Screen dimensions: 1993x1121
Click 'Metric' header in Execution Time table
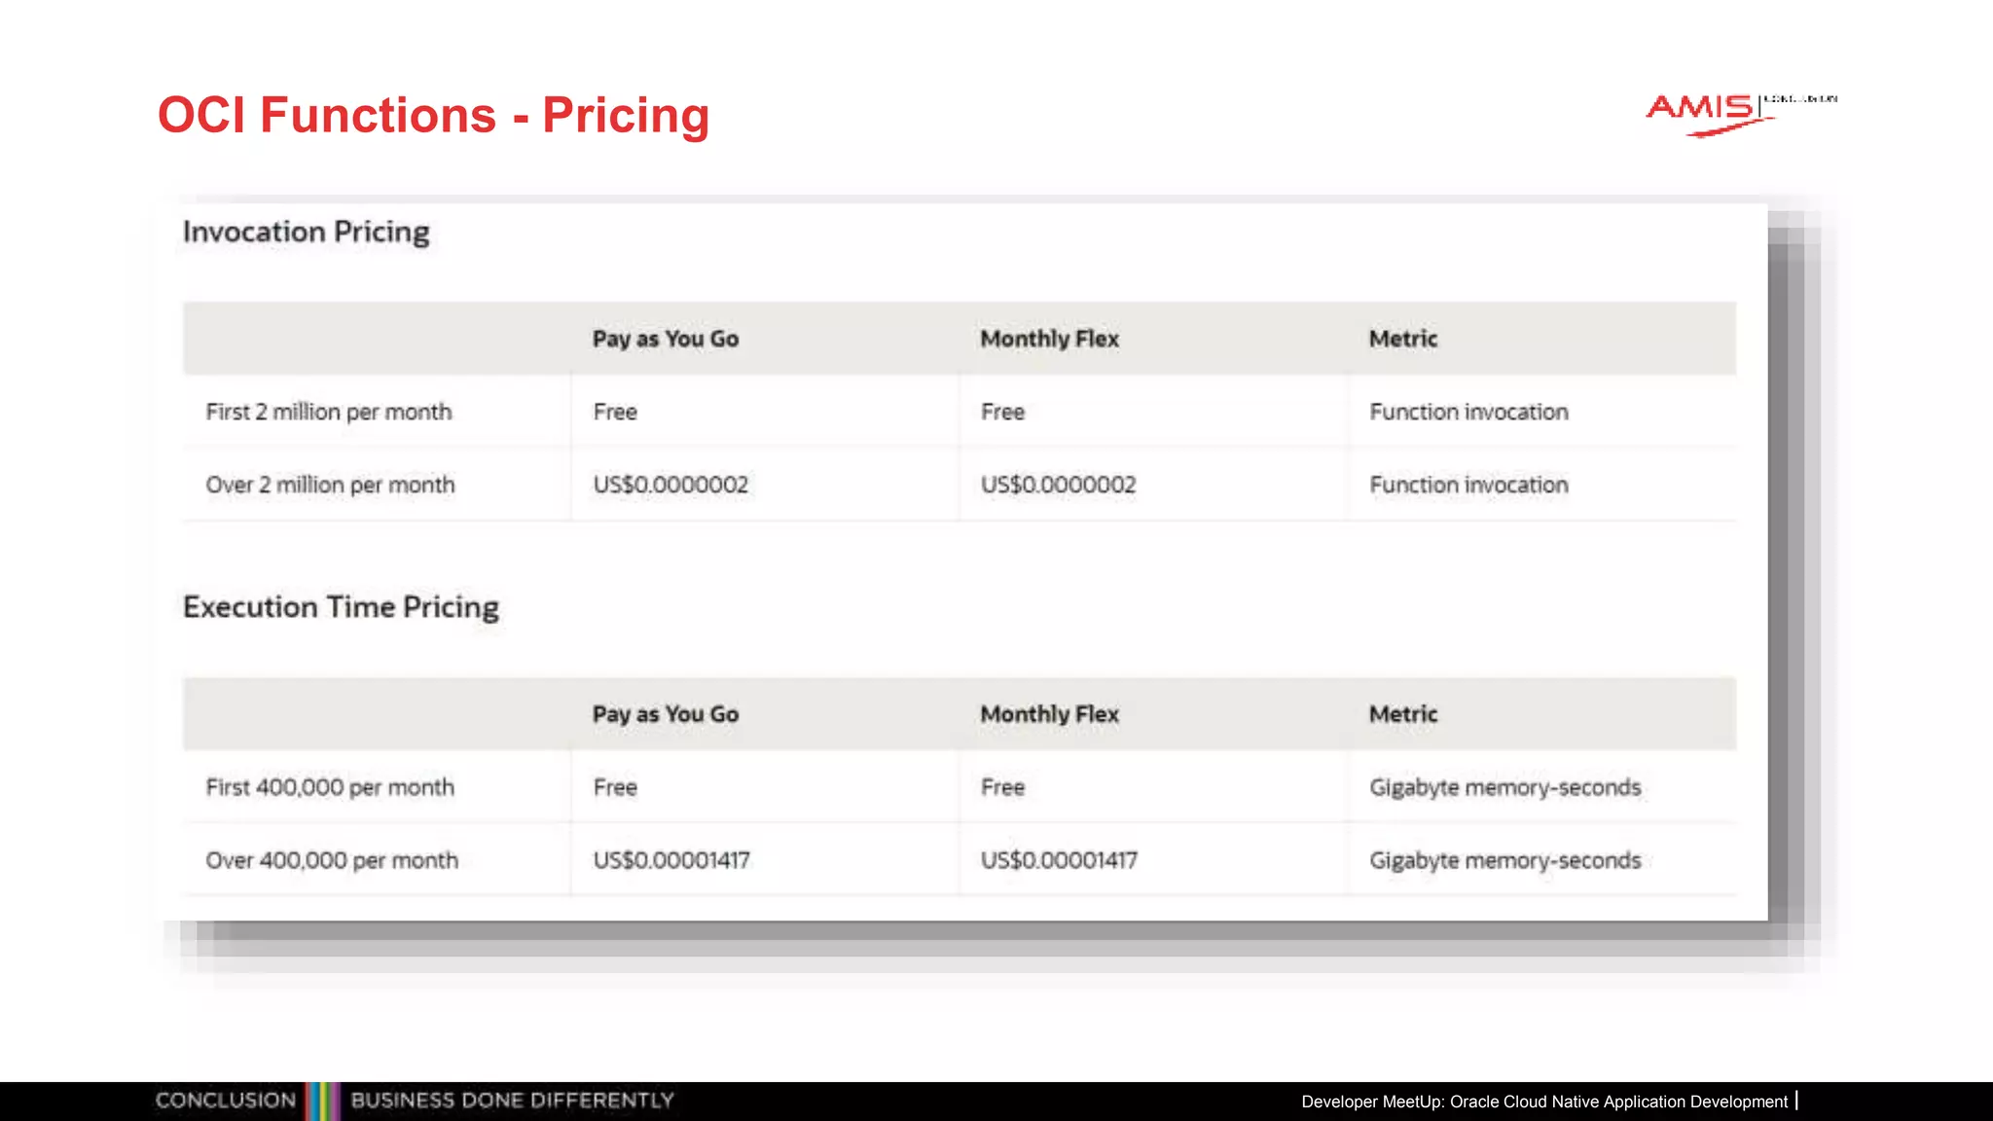(1403, 714)
